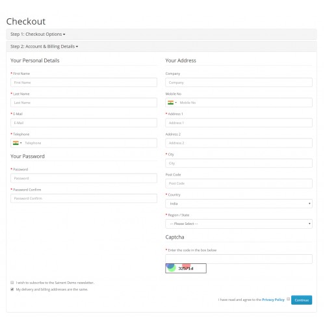Click the captcha code image
Viewport: 325px width, 325px height.
tap(186, 268)
